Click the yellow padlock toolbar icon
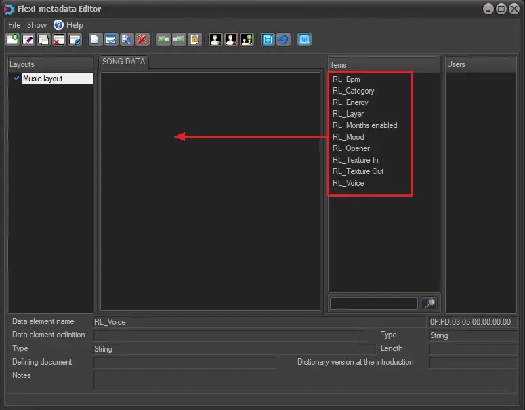This screenshot has width=525, height=410. 194,39
